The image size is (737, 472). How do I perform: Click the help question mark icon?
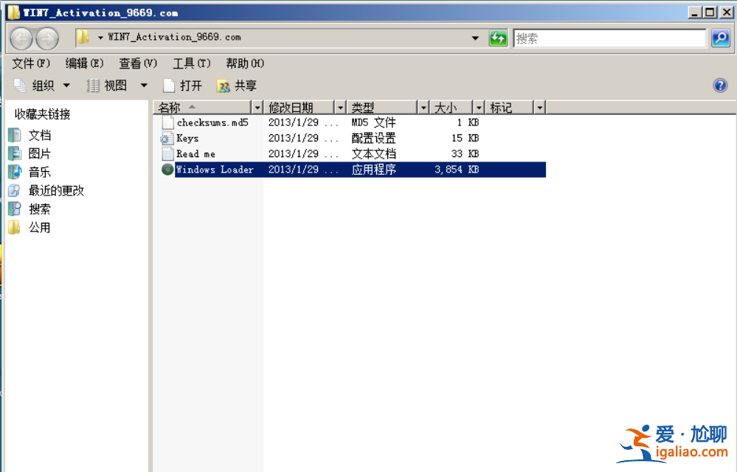click(x=719, y=85)
